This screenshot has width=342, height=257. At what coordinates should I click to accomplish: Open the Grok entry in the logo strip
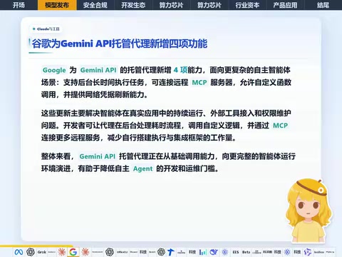pos(42,252)
